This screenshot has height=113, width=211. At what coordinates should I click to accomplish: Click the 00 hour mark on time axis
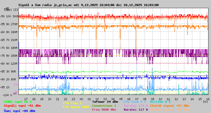click(x=82, y=99)
